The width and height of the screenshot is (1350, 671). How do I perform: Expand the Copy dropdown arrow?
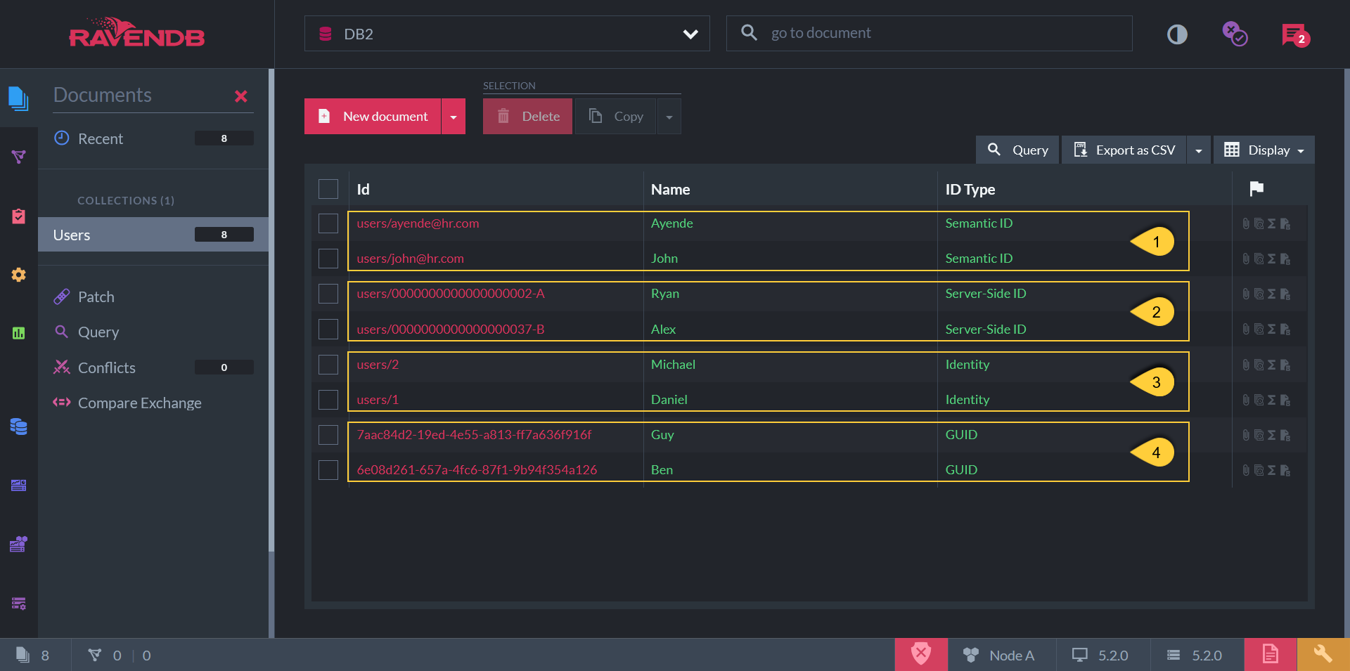pyautogui.click(x=669, y=117)
